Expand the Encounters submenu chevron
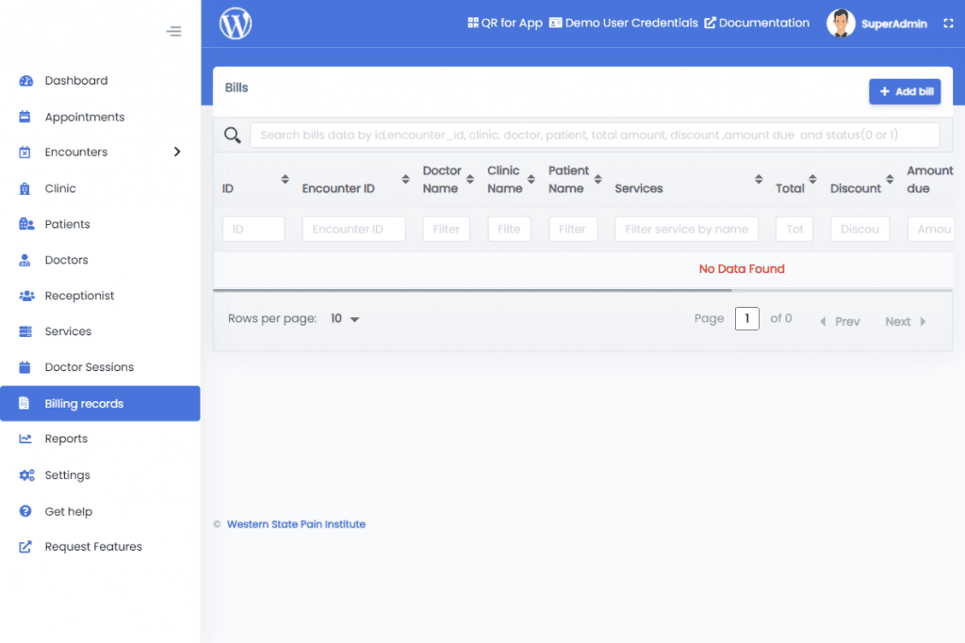 177,152
